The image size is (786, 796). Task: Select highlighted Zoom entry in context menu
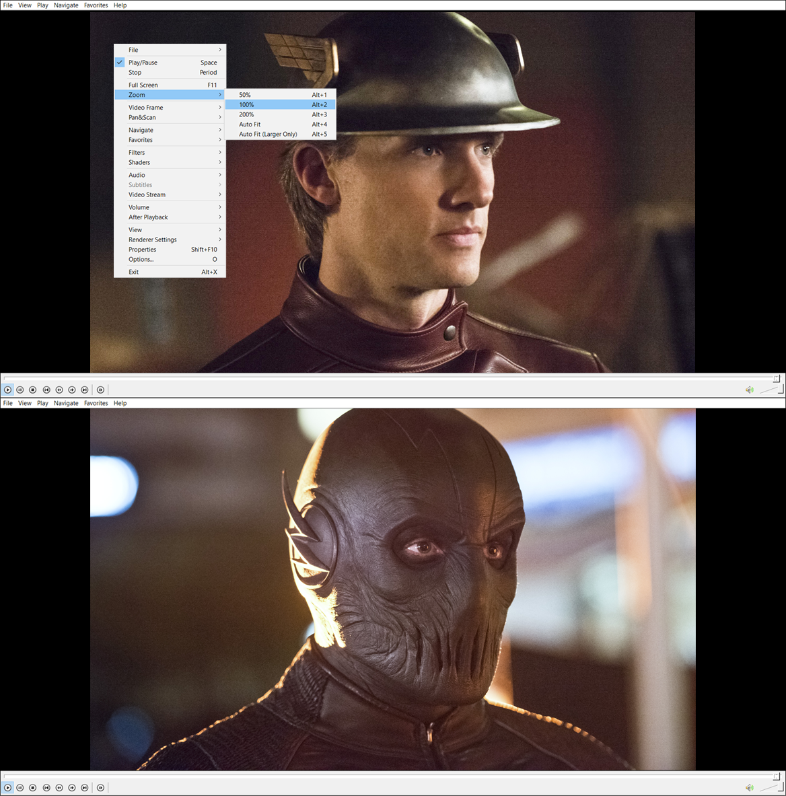click(x=170, y=95)
